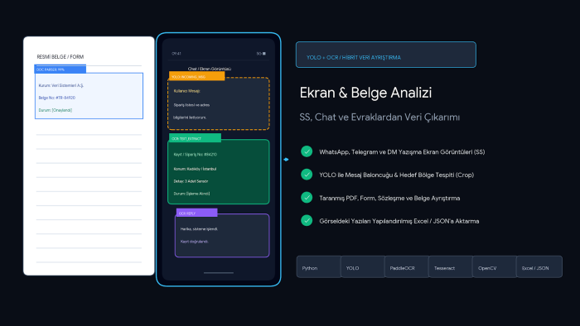The height and width of the screenshot is (326, 580).
Task: Click the YOLO + OCR / HİBRİT VERİ AYRIŞTIRMA banner
Action: tap(386, 55)
